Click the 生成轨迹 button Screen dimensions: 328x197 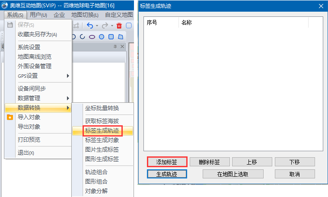pyautogui.click(x=167, y=174)
